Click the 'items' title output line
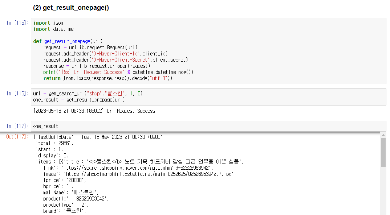Screen dimensions: 390x215 click(140, 162)
